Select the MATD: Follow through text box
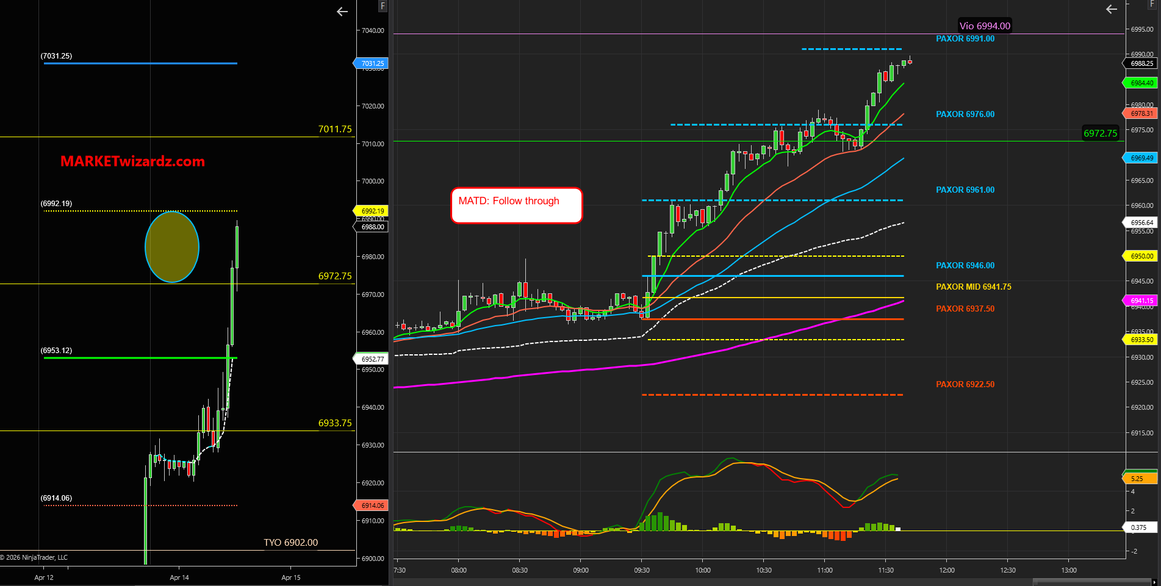This screenshot has height=586, width=1161. tap(516, 205)
